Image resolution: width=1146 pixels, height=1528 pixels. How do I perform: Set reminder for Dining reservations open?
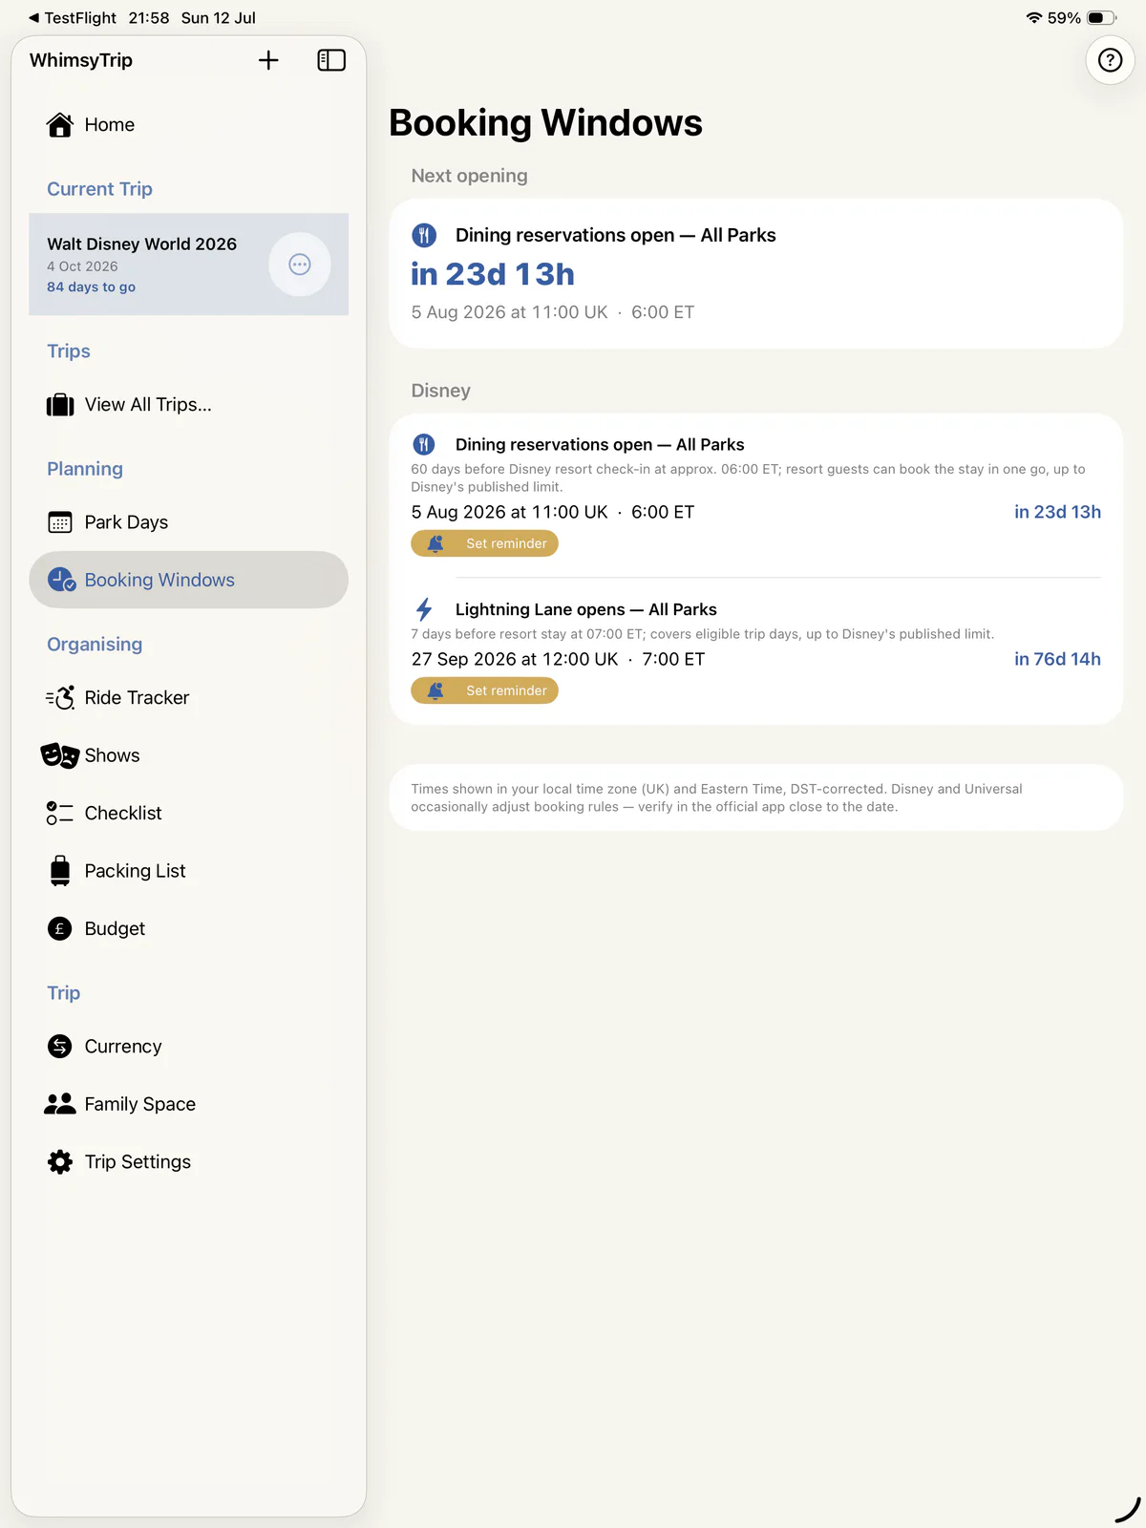tap(485, 543)
